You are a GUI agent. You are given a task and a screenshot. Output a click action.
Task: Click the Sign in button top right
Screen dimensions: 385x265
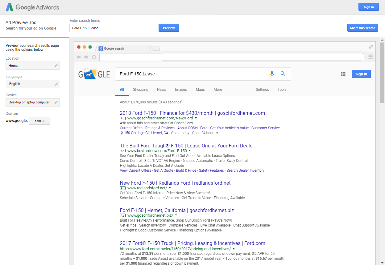pos(368,7)
